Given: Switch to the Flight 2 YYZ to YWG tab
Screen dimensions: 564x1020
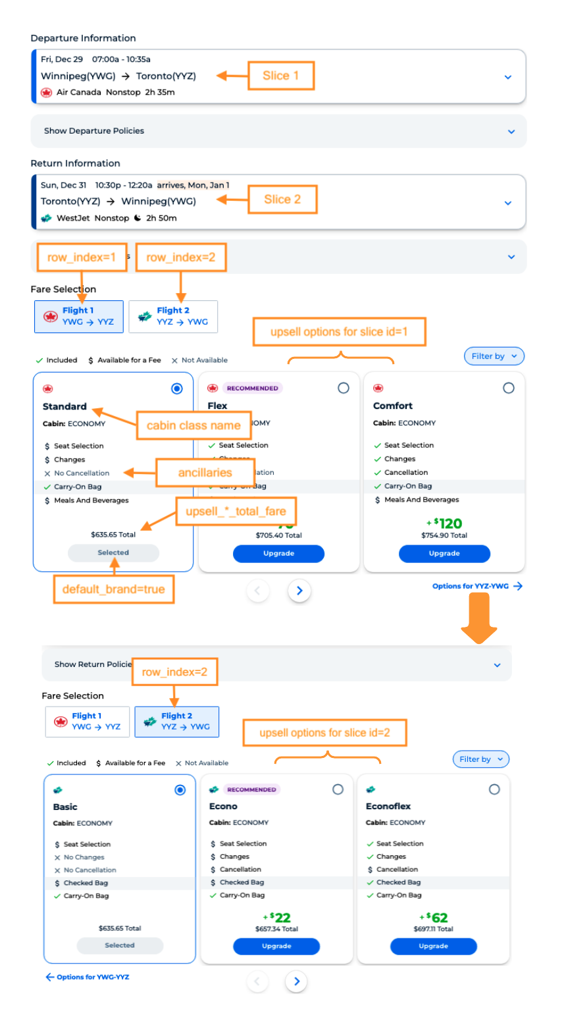Looking at the screenshot, I should (173, 316).
